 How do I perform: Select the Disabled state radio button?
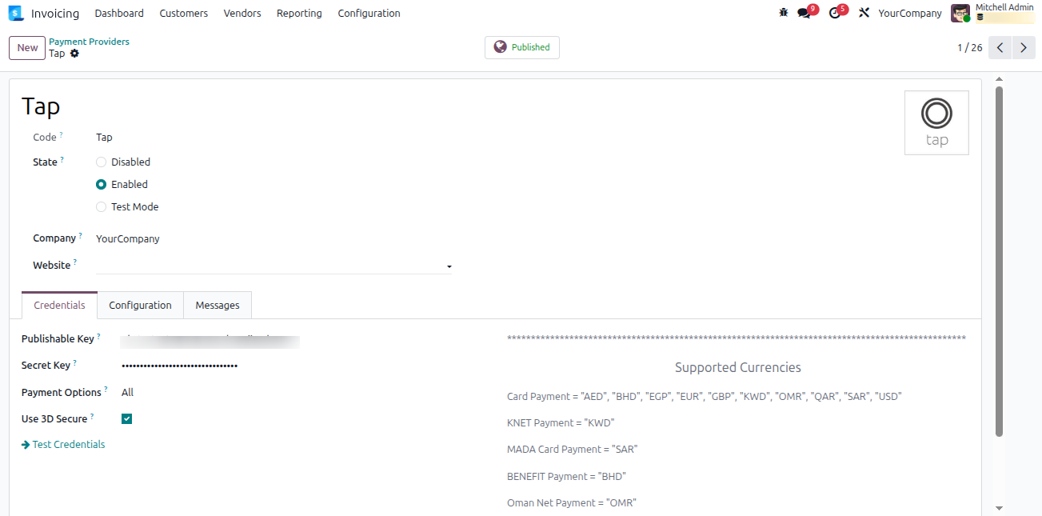pyautogui.click(x=102, y=162)
